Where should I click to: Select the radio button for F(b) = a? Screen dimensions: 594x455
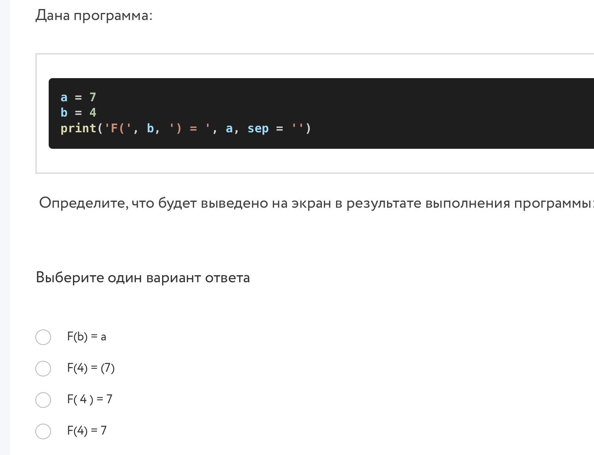[x=43, y=337]
